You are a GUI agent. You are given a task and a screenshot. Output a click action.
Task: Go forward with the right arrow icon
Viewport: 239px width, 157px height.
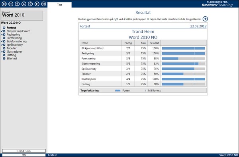coord(43,4)
